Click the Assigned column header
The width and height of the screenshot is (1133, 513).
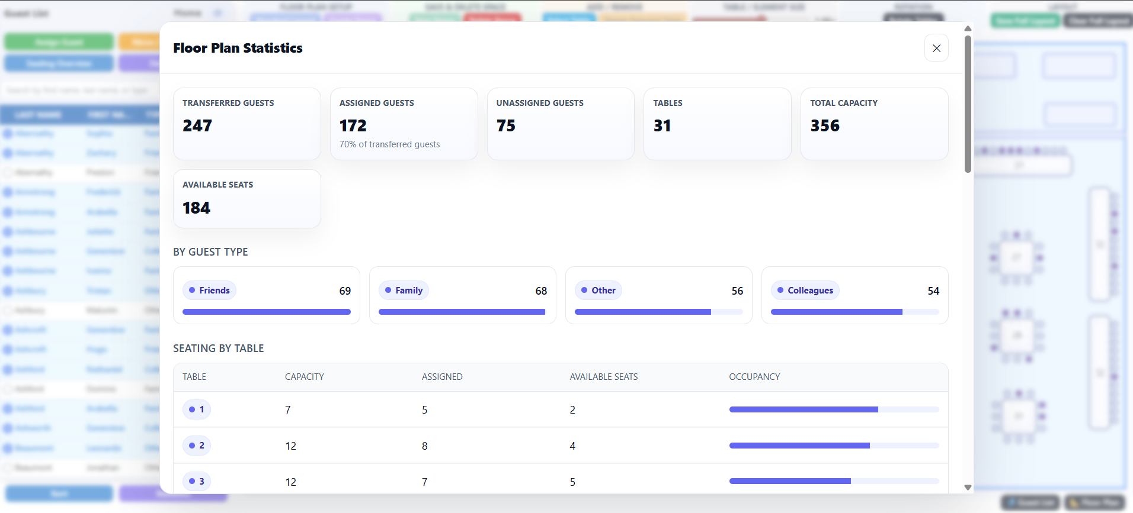442,377
